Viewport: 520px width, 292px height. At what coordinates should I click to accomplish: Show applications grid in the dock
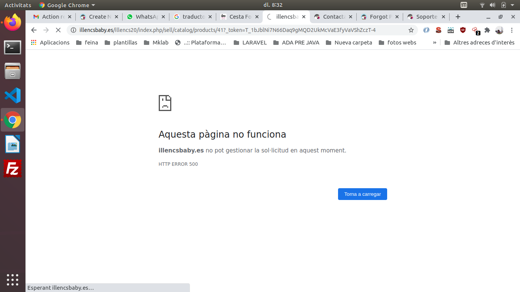[x=13, y=279]
